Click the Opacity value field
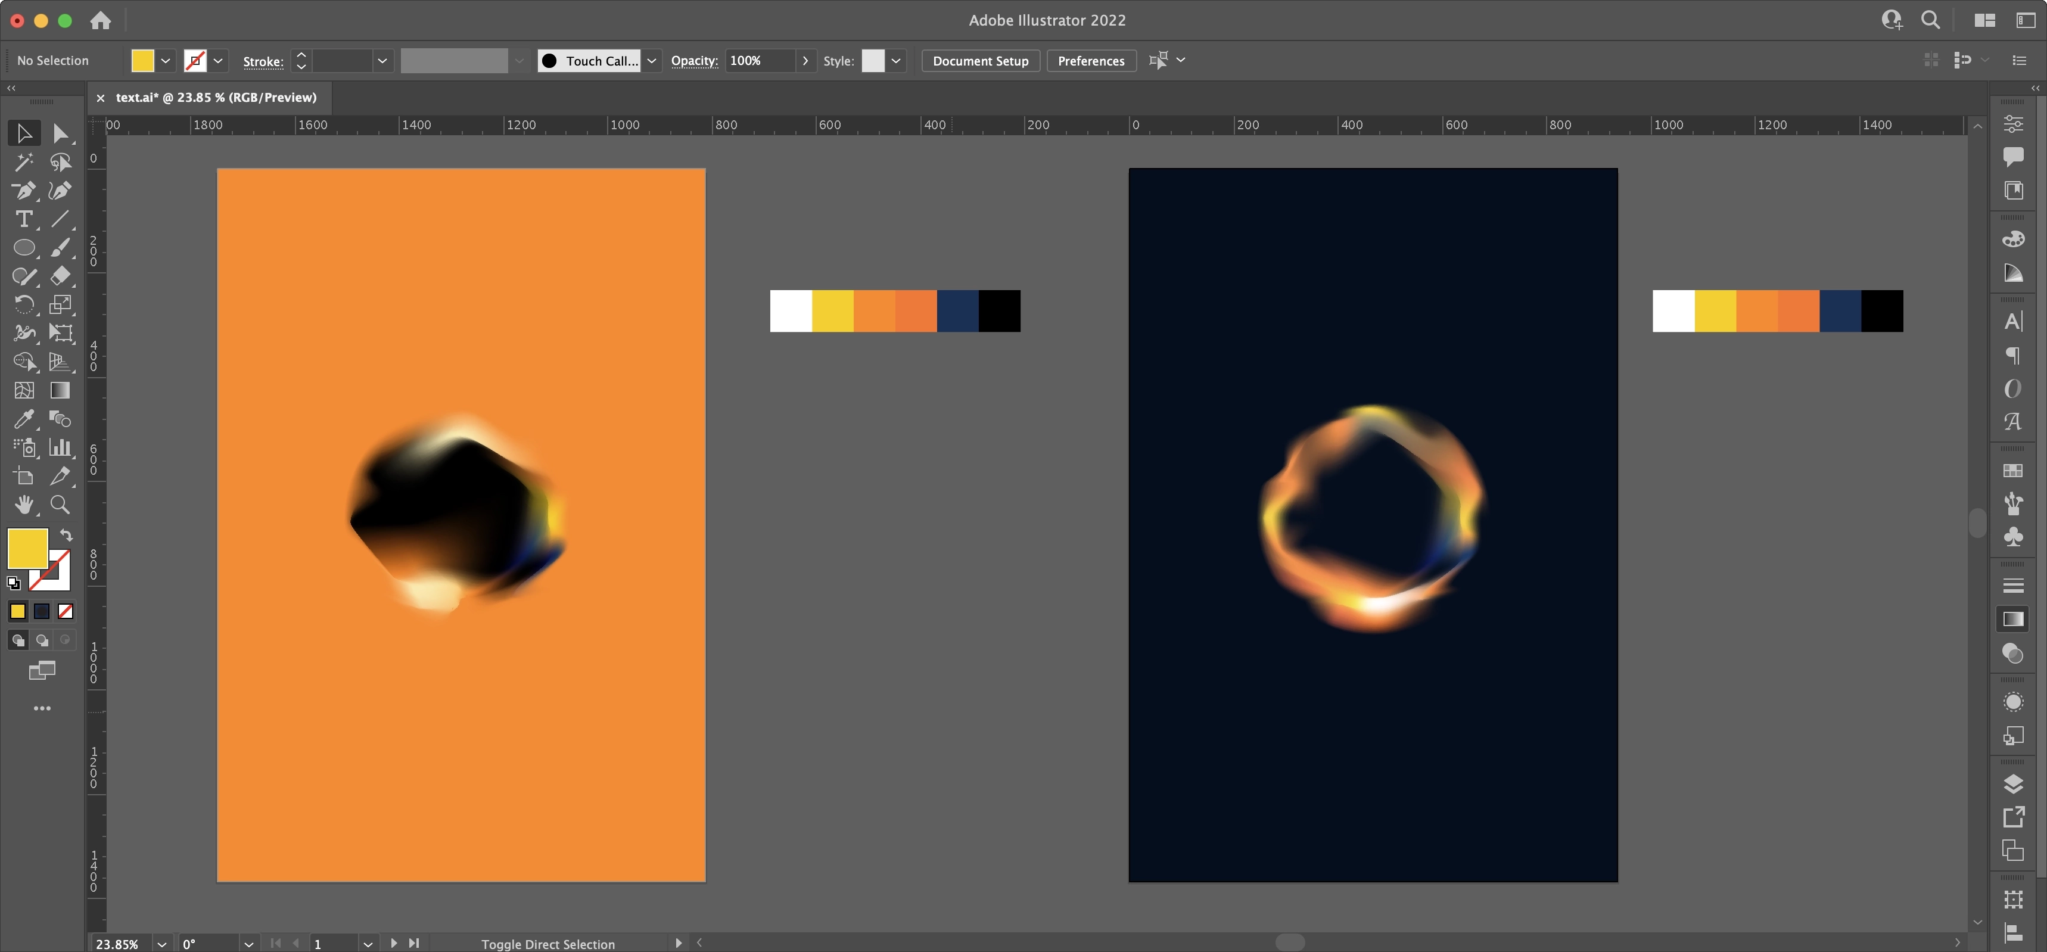 pos(760,60)
